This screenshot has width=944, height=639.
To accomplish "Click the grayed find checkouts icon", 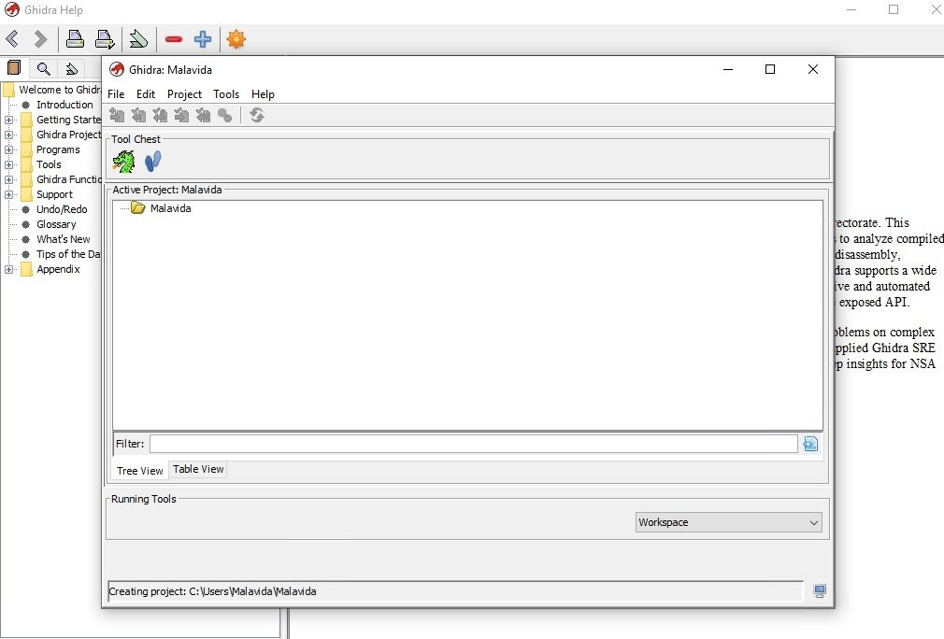I will point(225,115).
